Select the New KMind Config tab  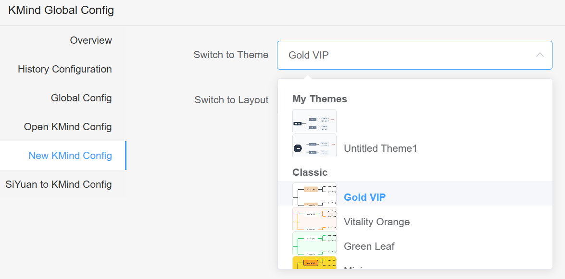(70, 156)
